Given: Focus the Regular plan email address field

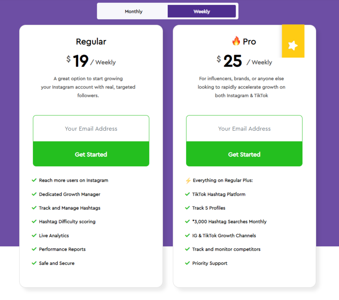Looking at the screenshot, I should (91, 129).
